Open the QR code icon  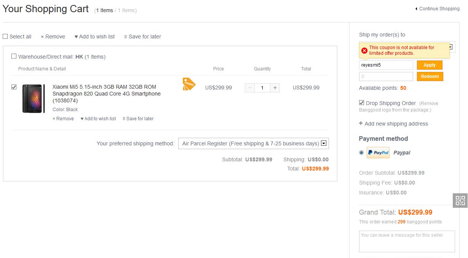coord(460,201)
